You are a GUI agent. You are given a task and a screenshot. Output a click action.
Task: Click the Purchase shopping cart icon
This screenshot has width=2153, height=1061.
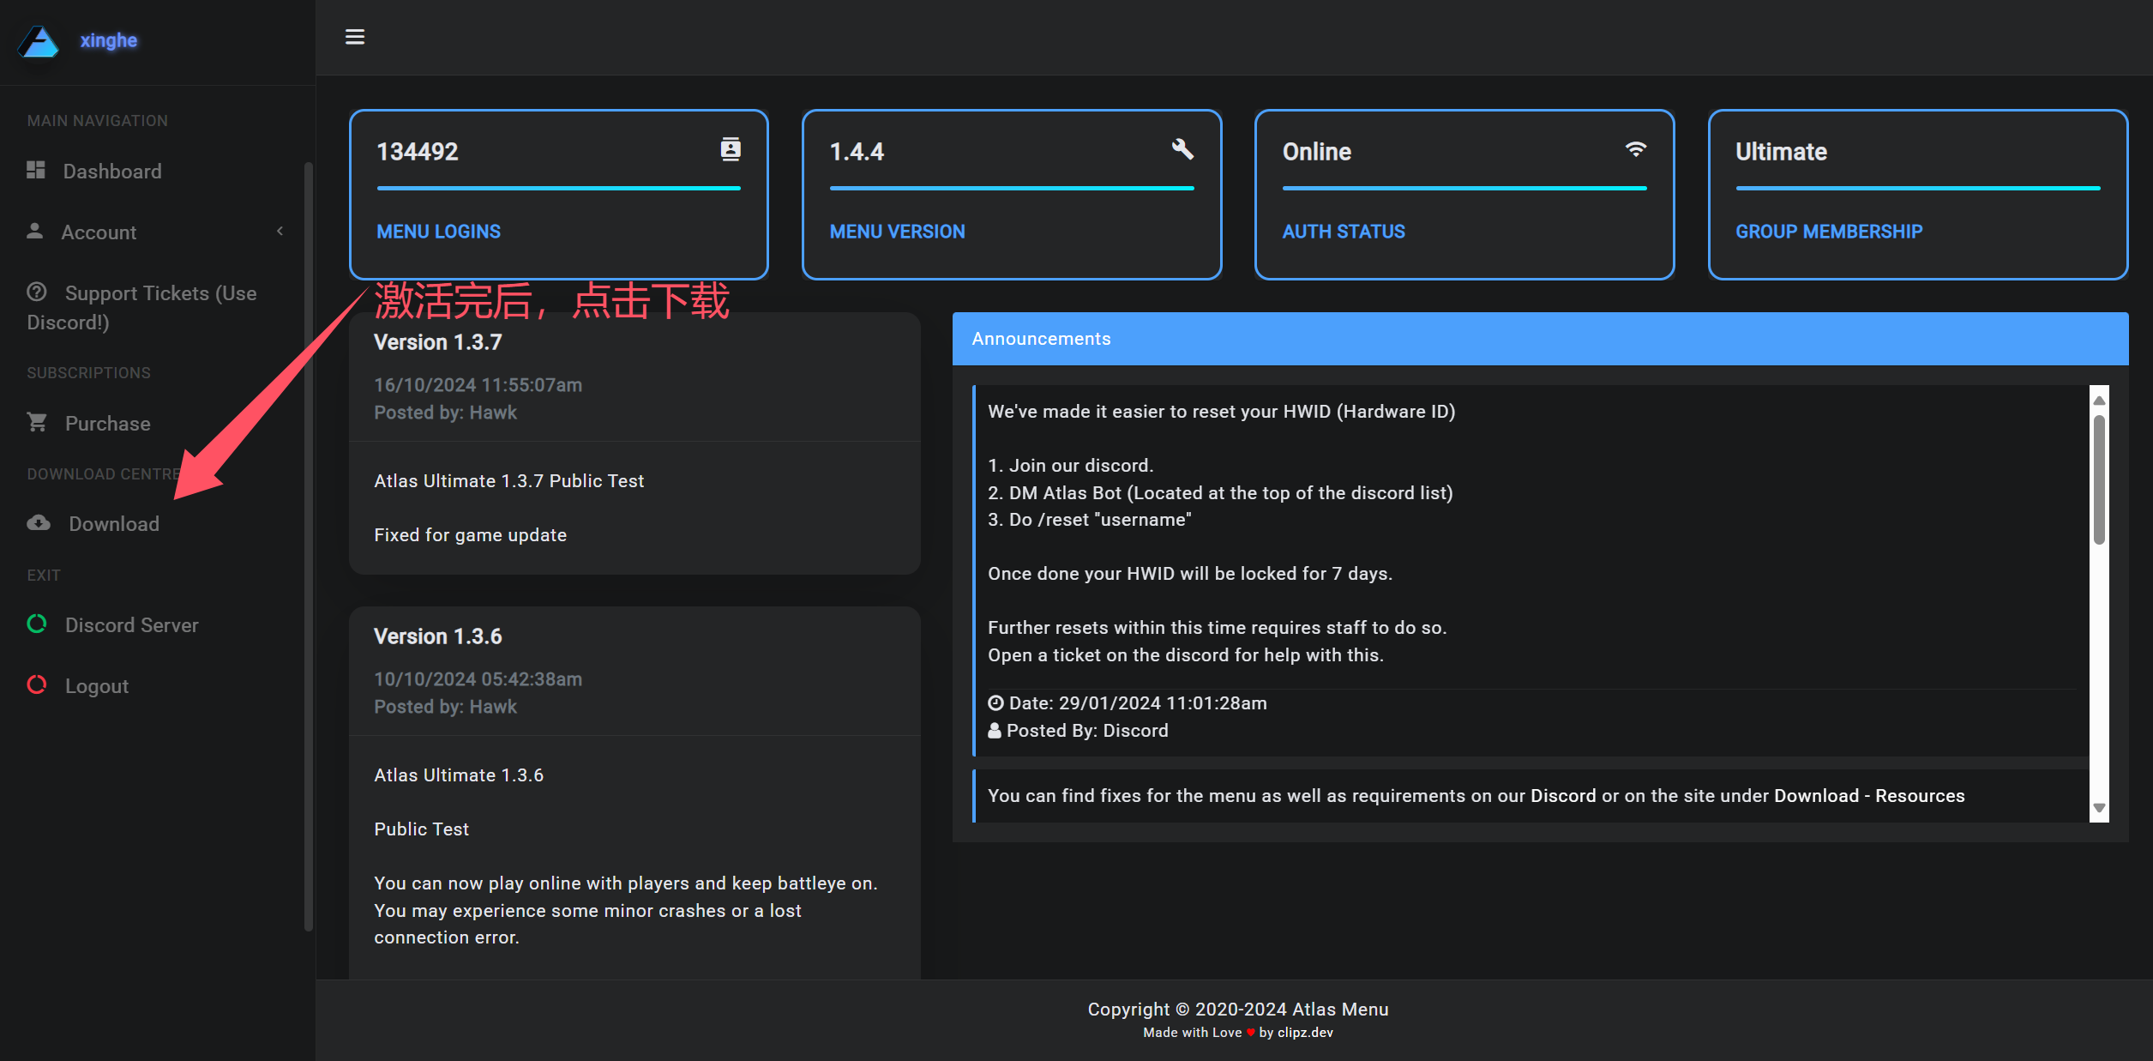pyautogui.click(x=37, y=422)
